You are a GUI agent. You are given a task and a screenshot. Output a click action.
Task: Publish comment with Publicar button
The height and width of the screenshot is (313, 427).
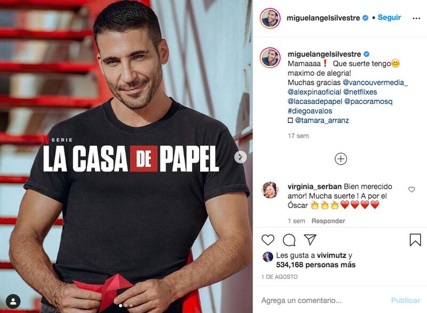[406, 300]
